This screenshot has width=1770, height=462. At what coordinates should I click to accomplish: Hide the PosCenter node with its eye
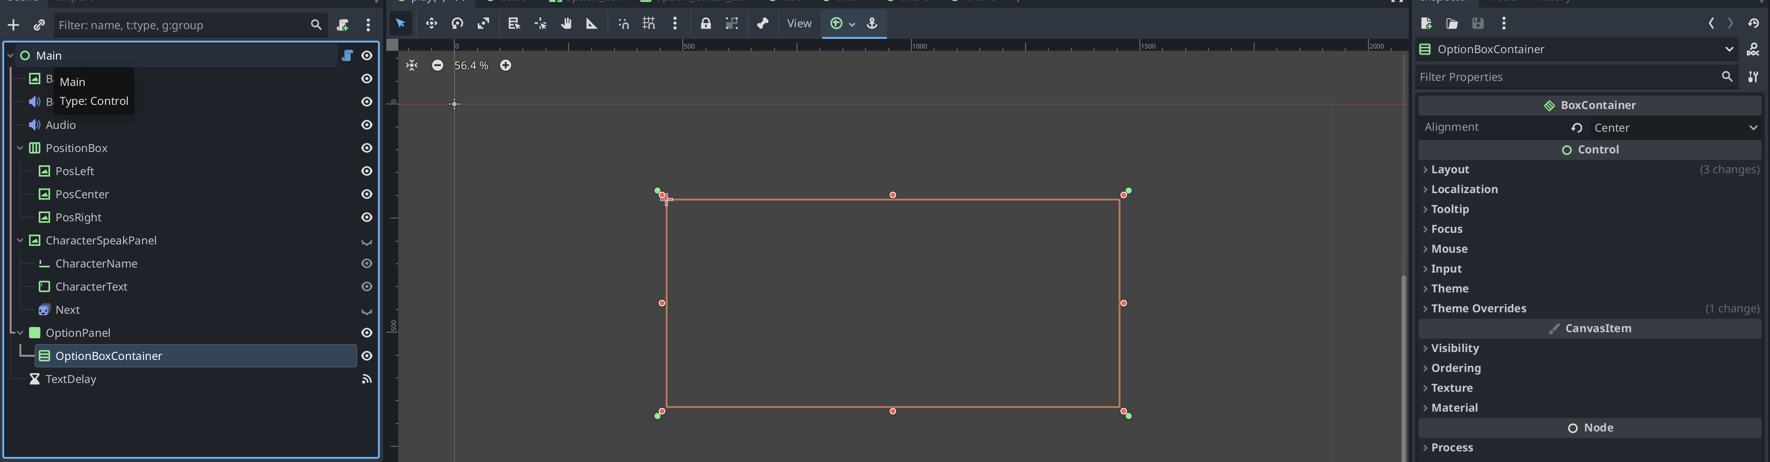click(367, 195)
